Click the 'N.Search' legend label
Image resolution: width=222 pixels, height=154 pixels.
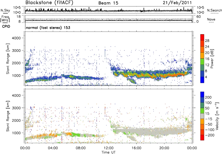point(214,10)
